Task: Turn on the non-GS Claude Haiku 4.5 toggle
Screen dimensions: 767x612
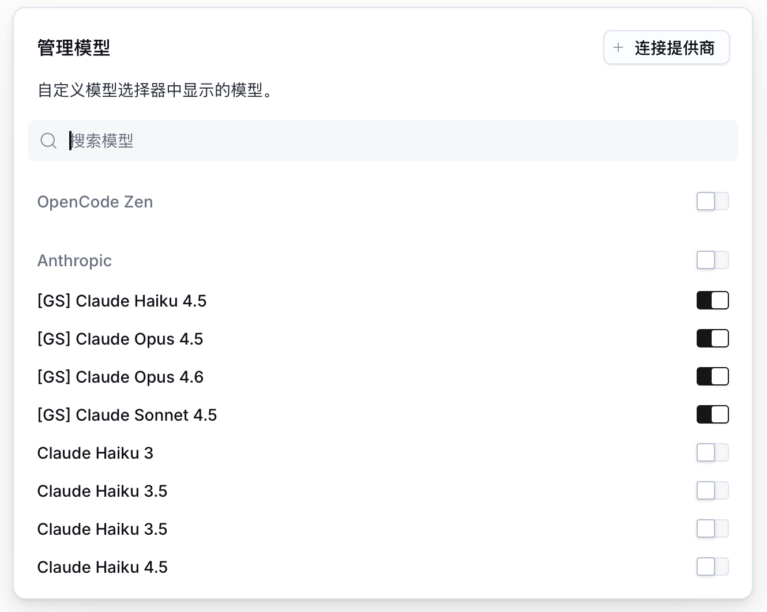Action: coord(712,567)
